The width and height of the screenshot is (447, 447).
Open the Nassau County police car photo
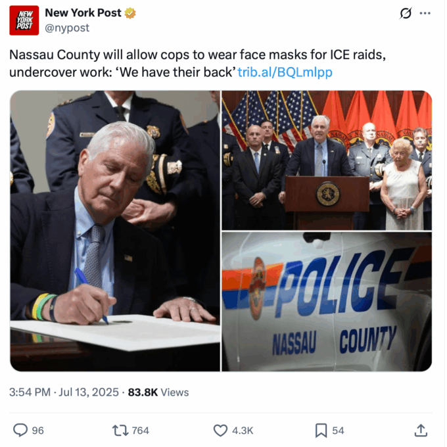coord(327,302)
